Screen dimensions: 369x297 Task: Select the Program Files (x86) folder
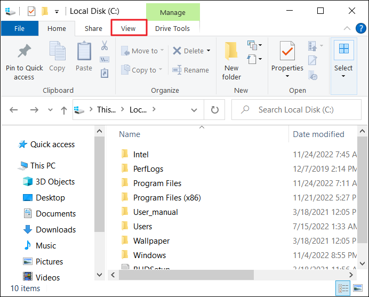pyautogui.click(x=166, y=198)
